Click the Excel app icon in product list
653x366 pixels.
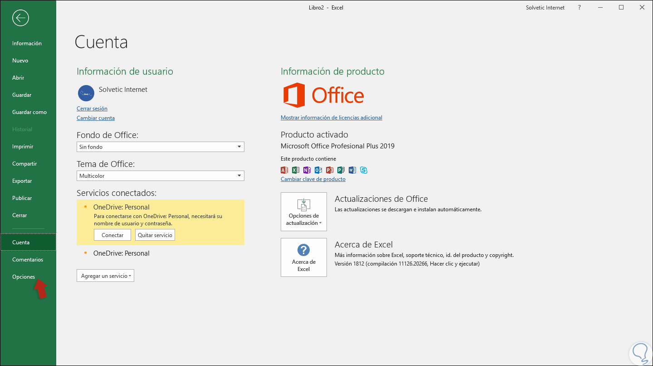point(296,170)
